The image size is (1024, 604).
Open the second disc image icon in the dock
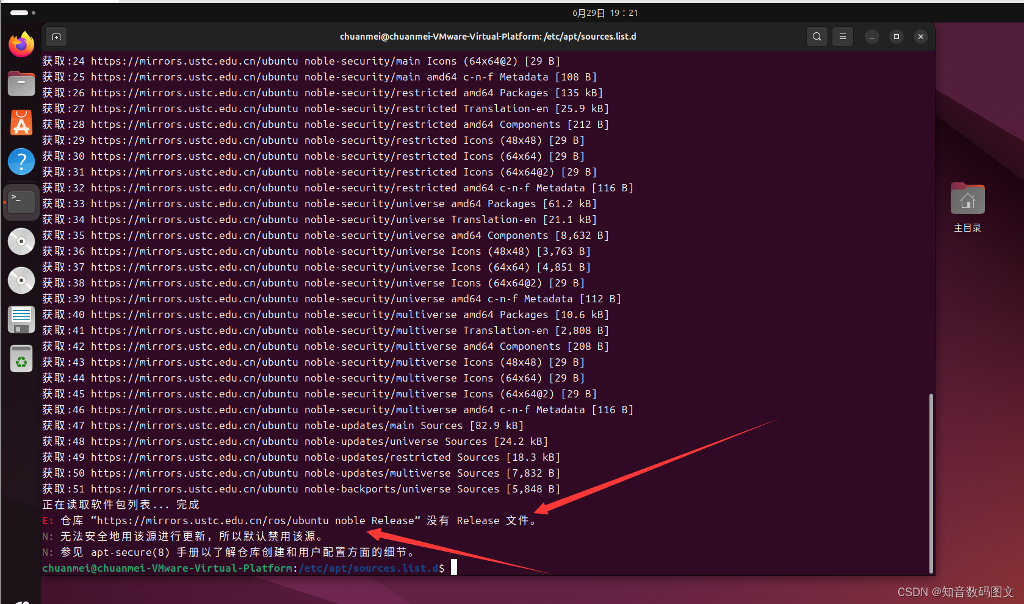(21, 280)
